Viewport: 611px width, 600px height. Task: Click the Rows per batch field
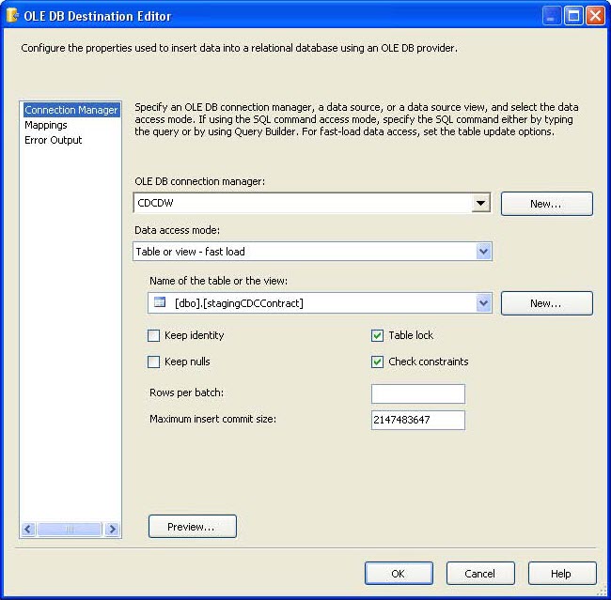coord(417,393)
